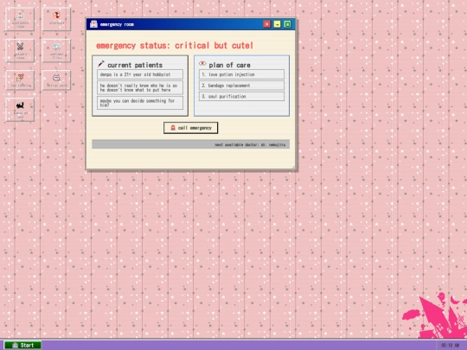
Task: Click the hospital icon in the emergency room title bar
Action: (x=93, y=24)
